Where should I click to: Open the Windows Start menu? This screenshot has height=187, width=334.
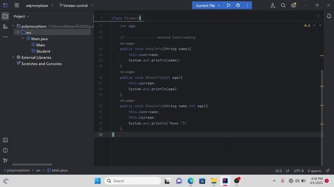pyautogui.click(x=98, y=181)
